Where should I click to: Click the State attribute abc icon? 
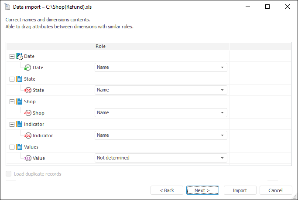click(x=27, y=90)
